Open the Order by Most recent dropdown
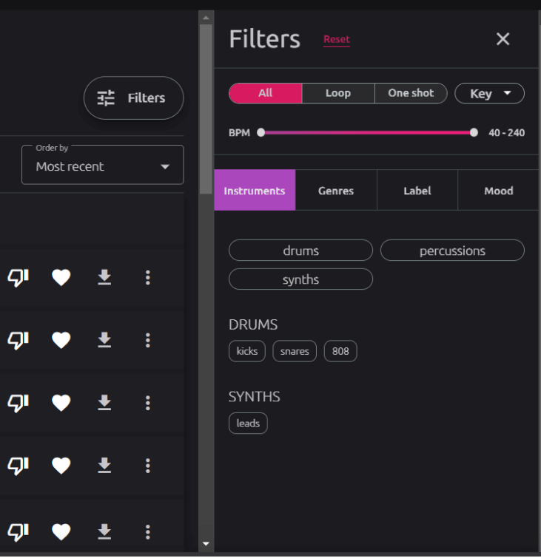Viewport: 541px width, 558px height. click(x=103, y=165)
